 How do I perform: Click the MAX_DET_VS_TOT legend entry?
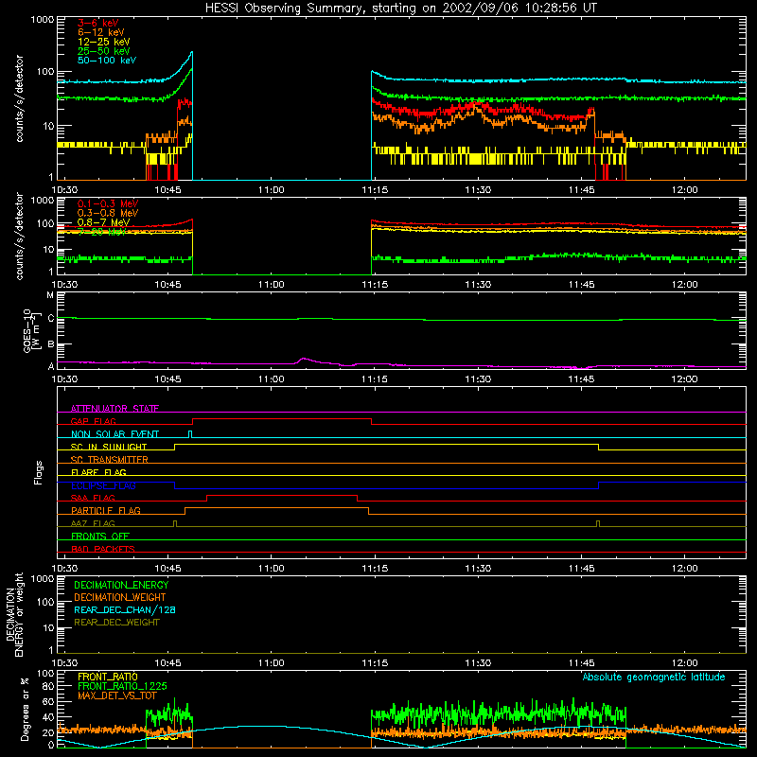117,695
